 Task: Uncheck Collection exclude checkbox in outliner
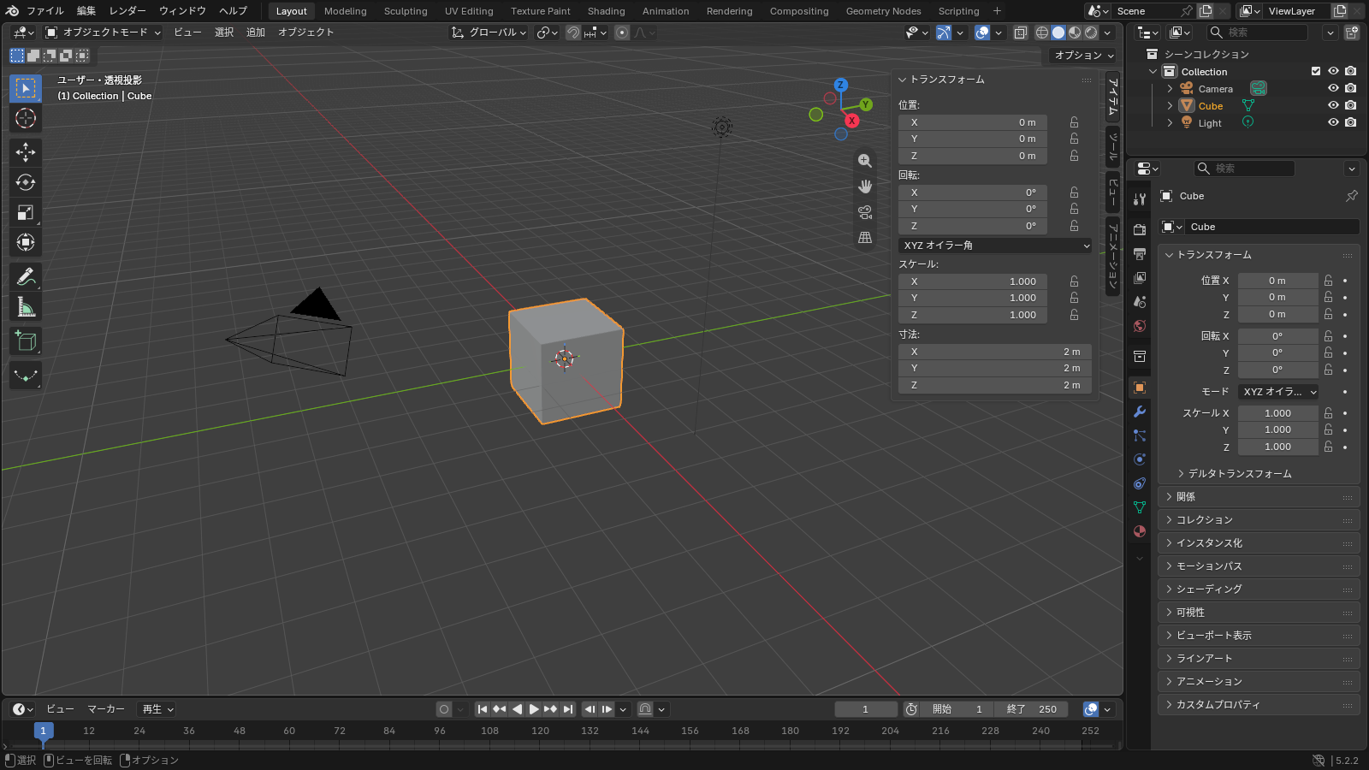click(1316, 71)
